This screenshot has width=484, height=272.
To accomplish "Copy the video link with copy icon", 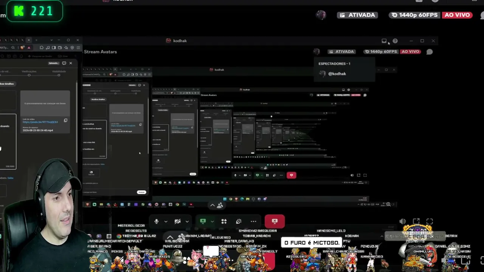I will pyautogui.click(x=65, y=121).
